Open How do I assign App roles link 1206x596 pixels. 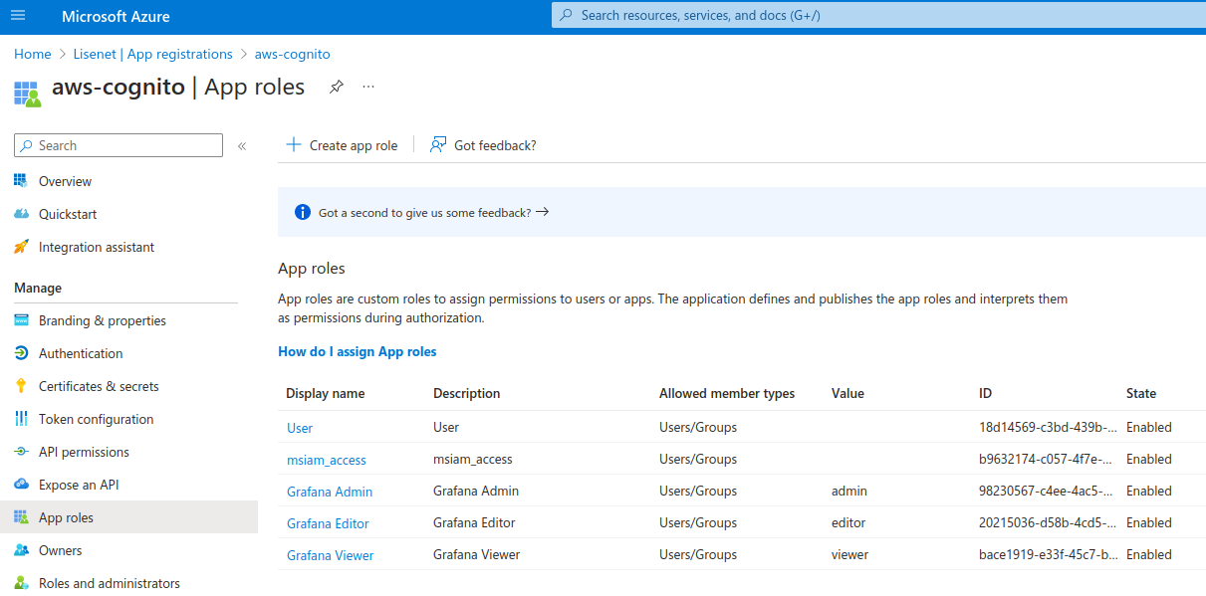(x=358, y=351)
